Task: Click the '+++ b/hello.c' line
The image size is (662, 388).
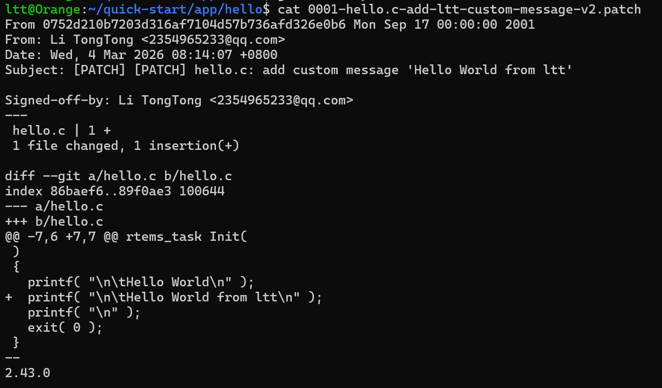Action: pyautogui.click(x=54, y=221)
